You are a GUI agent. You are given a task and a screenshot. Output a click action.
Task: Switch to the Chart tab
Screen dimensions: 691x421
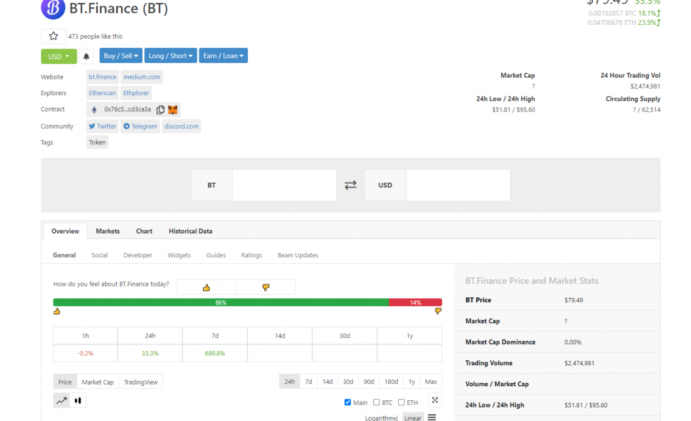(x=144, y=231)
